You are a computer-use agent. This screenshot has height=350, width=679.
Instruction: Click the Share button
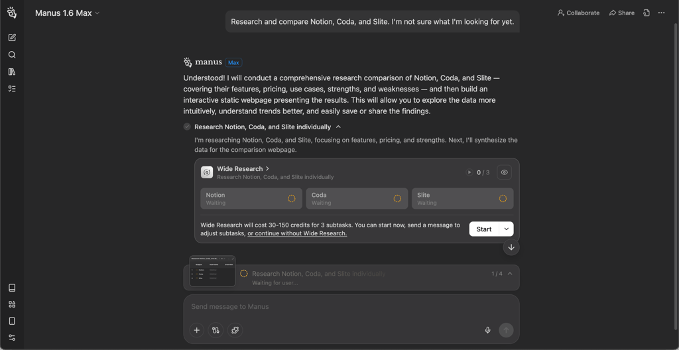tap(622, 13)
